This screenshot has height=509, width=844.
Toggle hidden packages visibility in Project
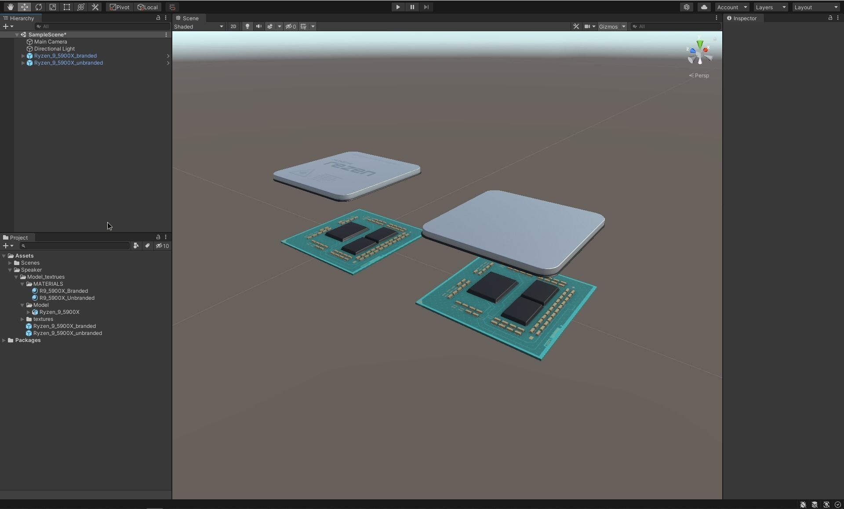[x=163, y=246]
